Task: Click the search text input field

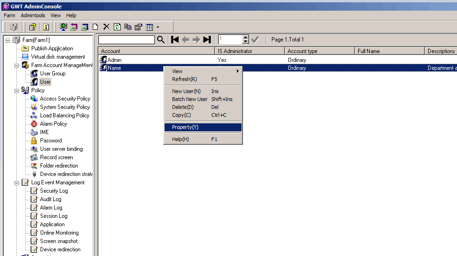Action: coord(126,40)
